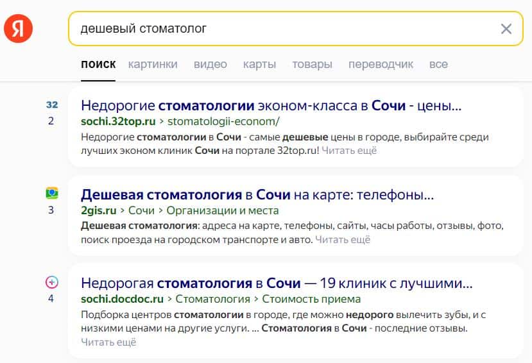
Task: Open the «переводчик» tab
Action: click(381, 64)
